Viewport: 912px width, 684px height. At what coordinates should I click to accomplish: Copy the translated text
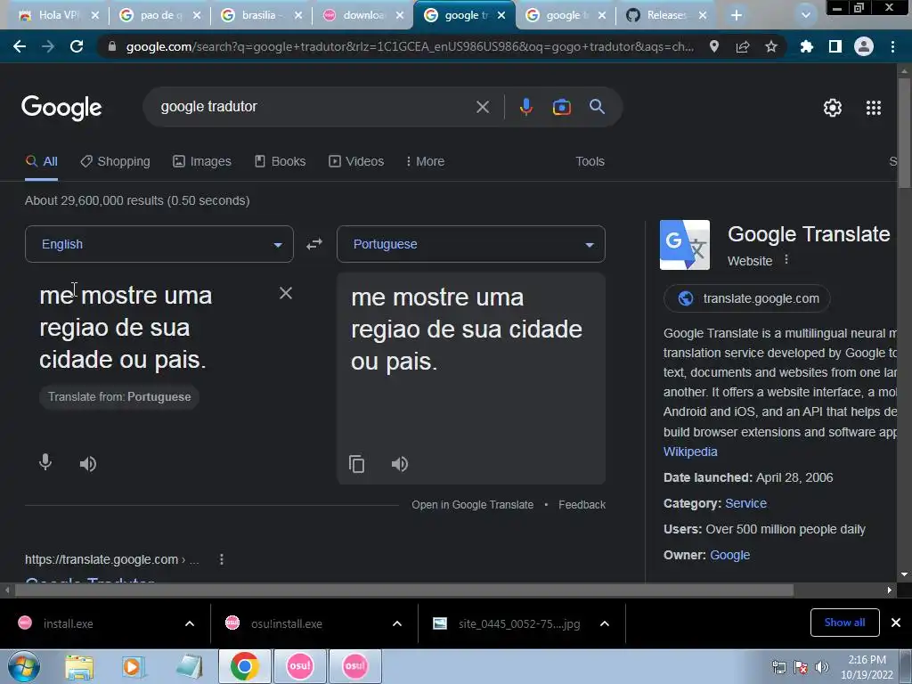(x=356, y=464)
